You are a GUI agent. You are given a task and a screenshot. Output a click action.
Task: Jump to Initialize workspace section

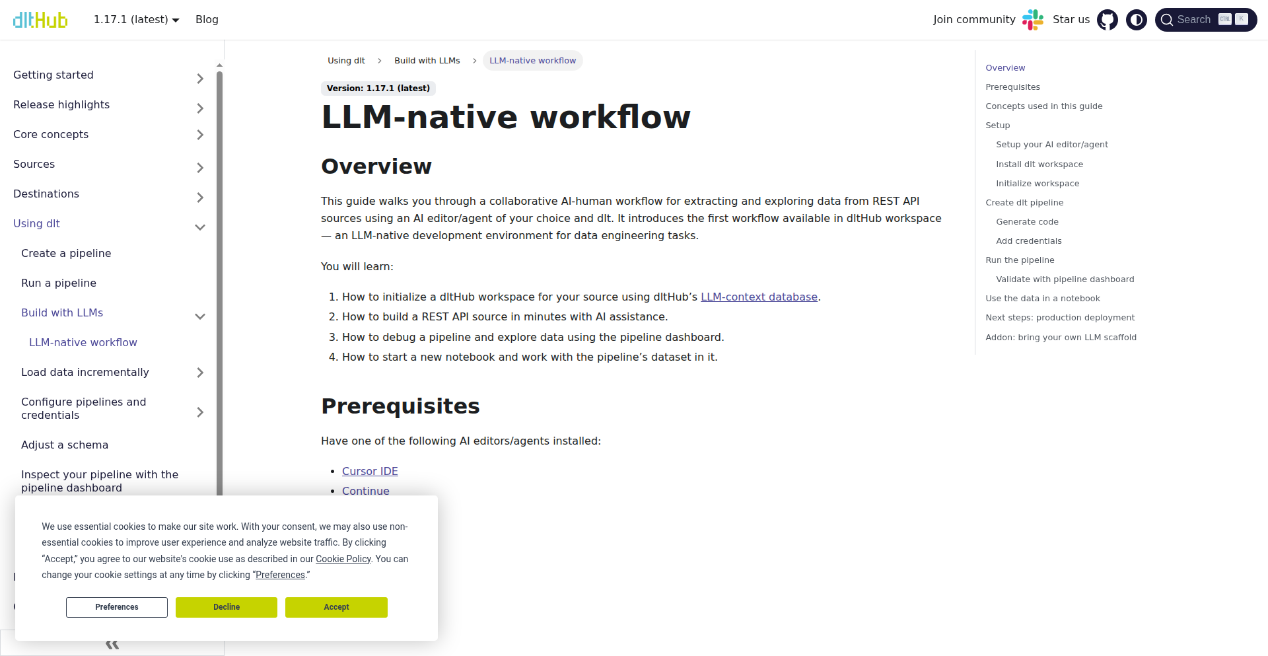[1038, 184]
